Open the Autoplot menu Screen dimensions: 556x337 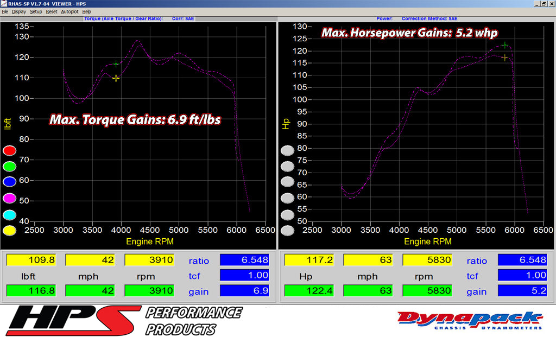69,11
